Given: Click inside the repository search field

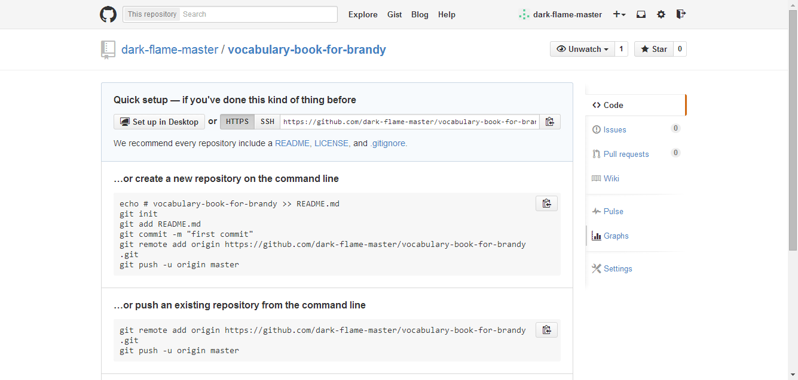Looking at the screenshot, I should click(259, 14).
